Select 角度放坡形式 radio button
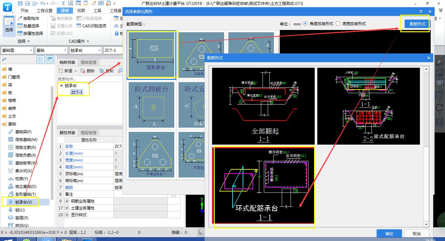The height and width of the screenshot is (241, 445). pos(305,23)
